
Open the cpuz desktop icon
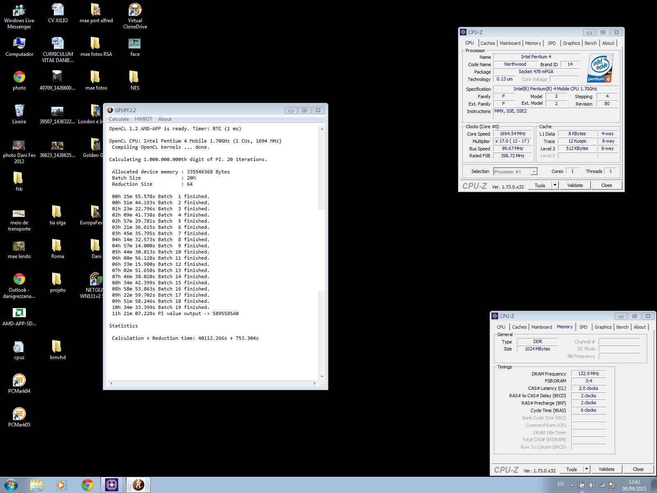(19, 350)
